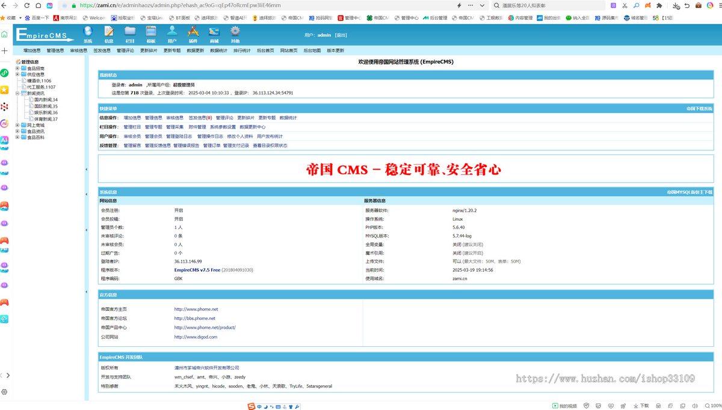Open the yellow star favorites sidebar icon
Viewport: 722px width, 410px height.
[x=4, y=90]
